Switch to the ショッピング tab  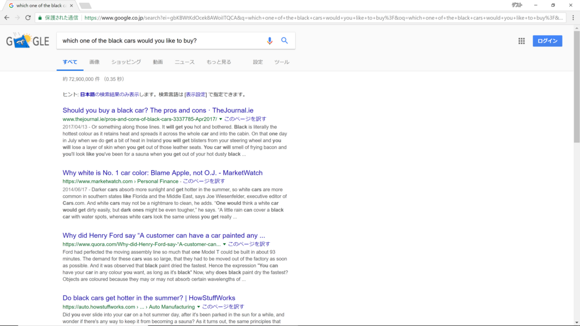[x=126, y=62]
